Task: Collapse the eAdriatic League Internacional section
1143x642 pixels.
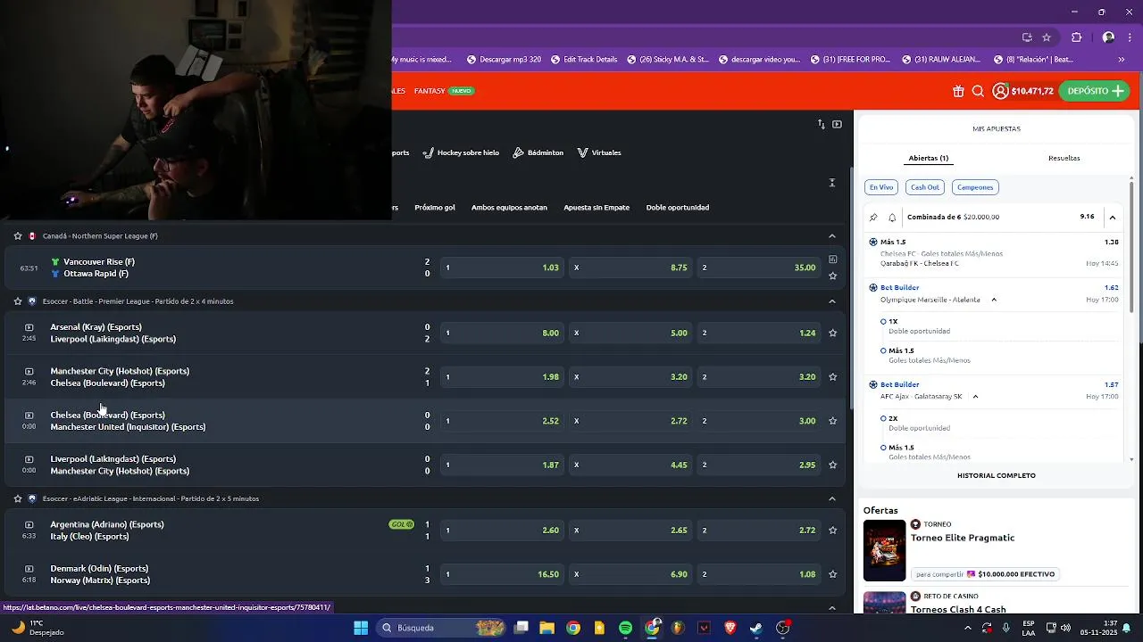Action: (x=831, y=498)
